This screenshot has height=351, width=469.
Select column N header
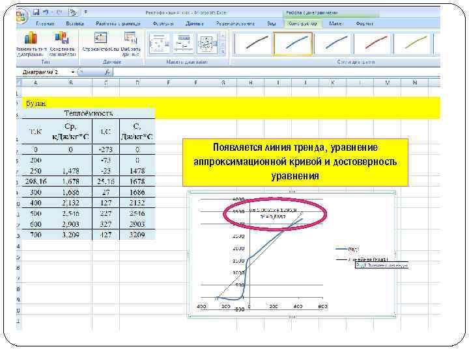point(414,83)
